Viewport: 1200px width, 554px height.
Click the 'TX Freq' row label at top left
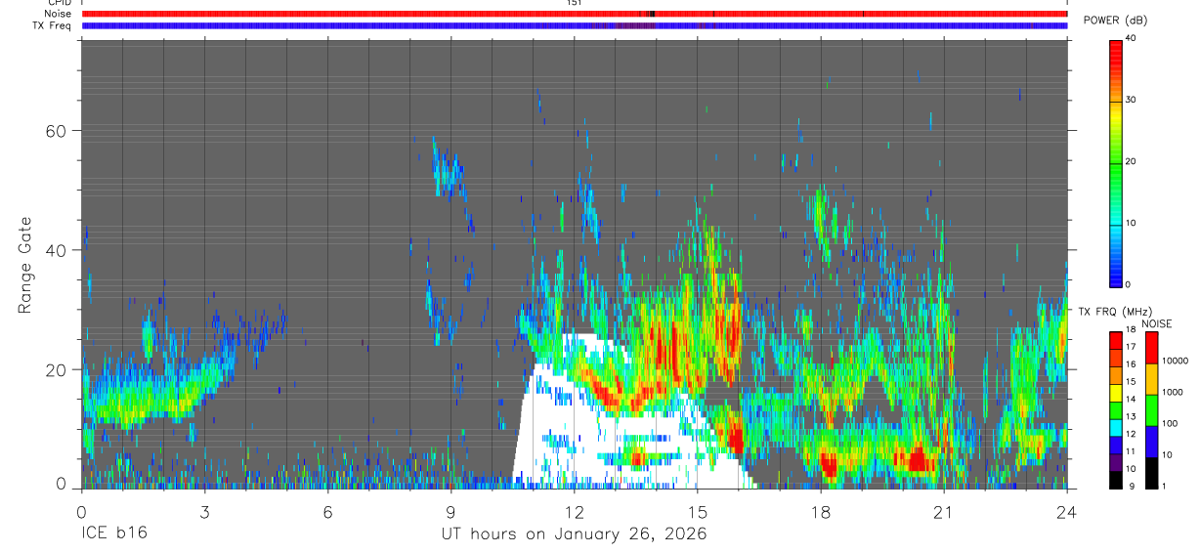point(53,25)
